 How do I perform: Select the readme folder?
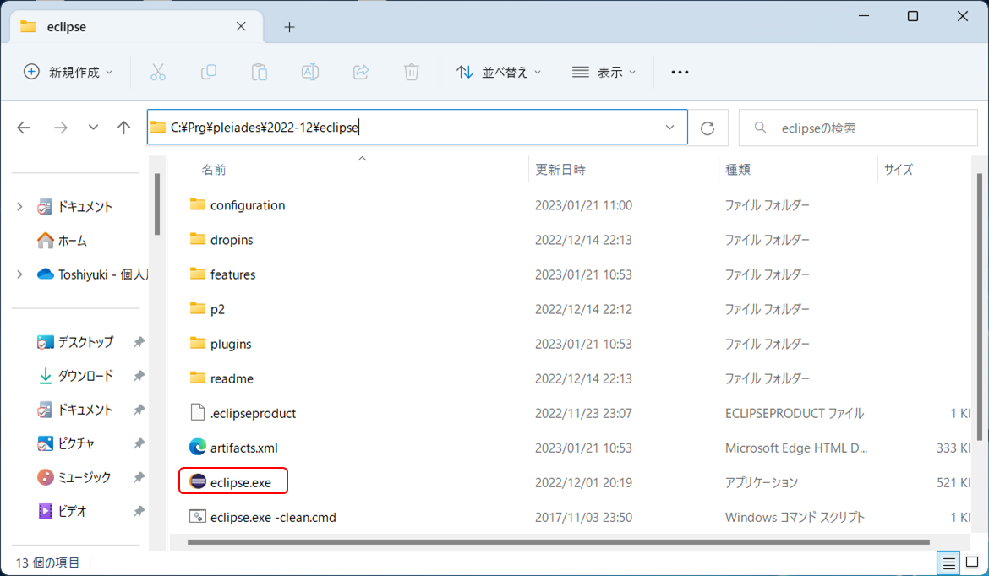[x=221, y=378]
